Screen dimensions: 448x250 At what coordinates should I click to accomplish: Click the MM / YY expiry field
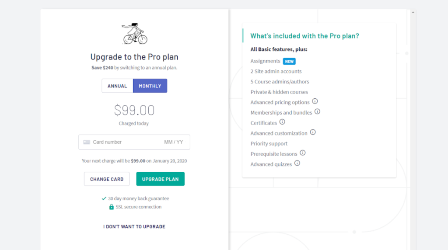(174, 142)
